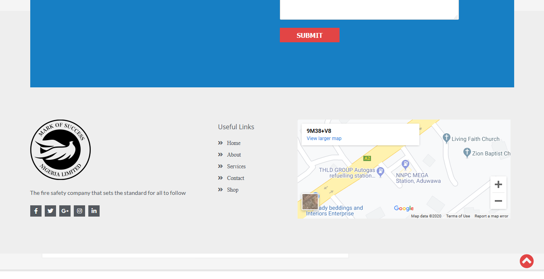This screenshot has width=544, height=279.
Task: Zoom out on the map
Action: click(498, 200)
